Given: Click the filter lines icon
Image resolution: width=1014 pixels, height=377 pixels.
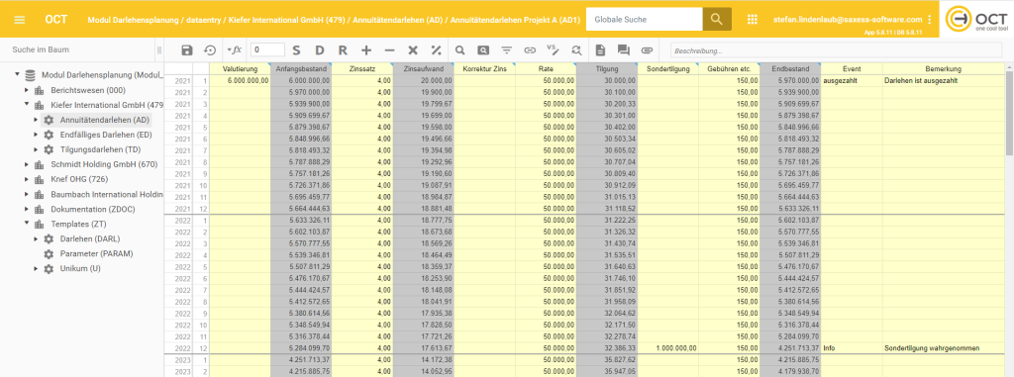Looking at the screenshot, I should pyautogui.click(x=506, y=49).
